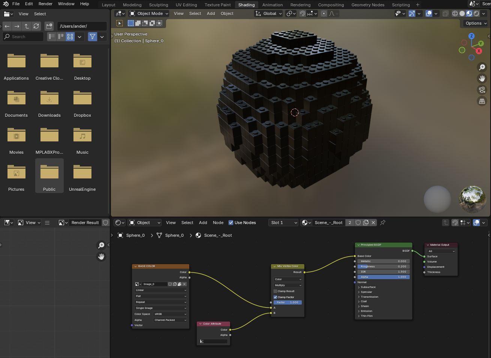
Task: Click the Options button in viewport
Action: click(476, 23)
